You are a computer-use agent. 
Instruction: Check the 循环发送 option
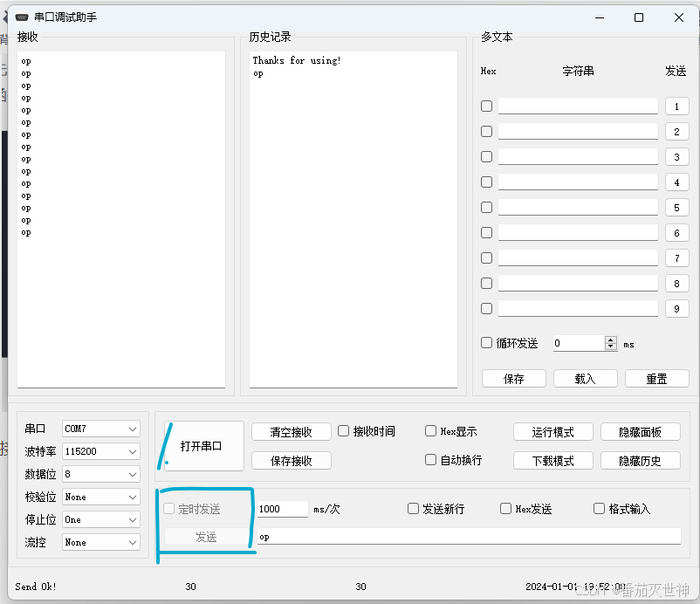[x=487, y=343]
